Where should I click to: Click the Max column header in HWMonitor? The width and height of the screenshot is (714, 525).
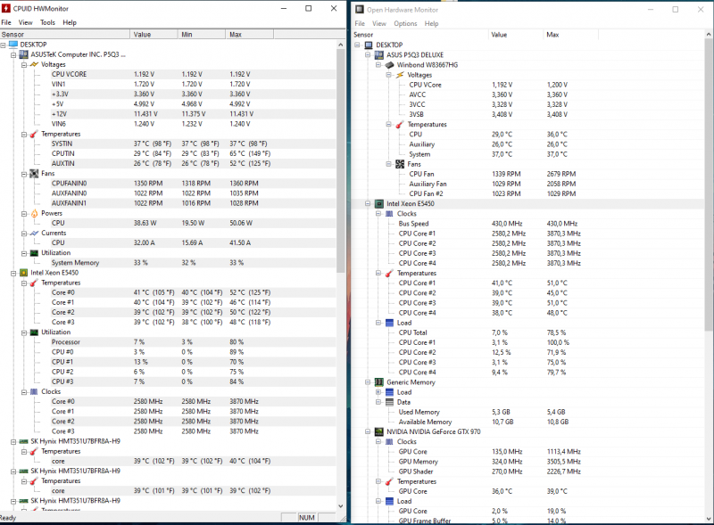pos(236,34)
